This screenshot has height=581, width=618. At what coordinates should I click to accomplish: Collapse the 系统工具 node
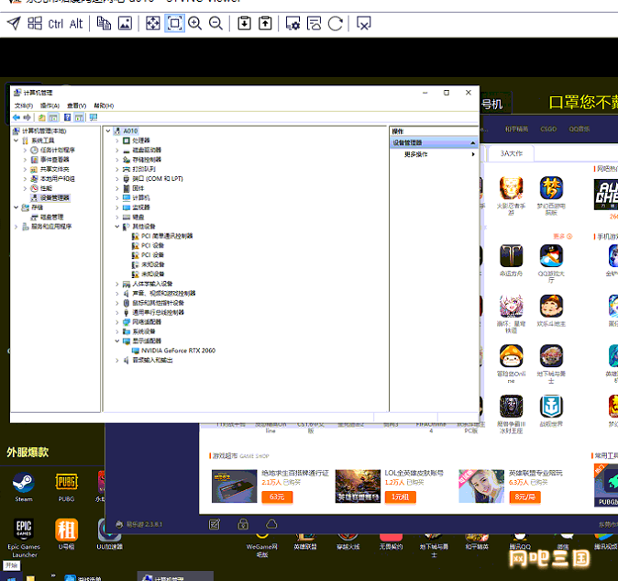(17, 140)
